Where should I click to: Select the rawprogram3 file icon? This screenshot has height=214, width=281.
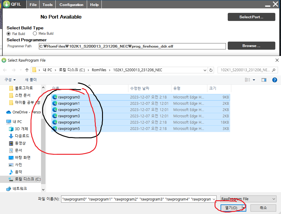coord(55,116)
